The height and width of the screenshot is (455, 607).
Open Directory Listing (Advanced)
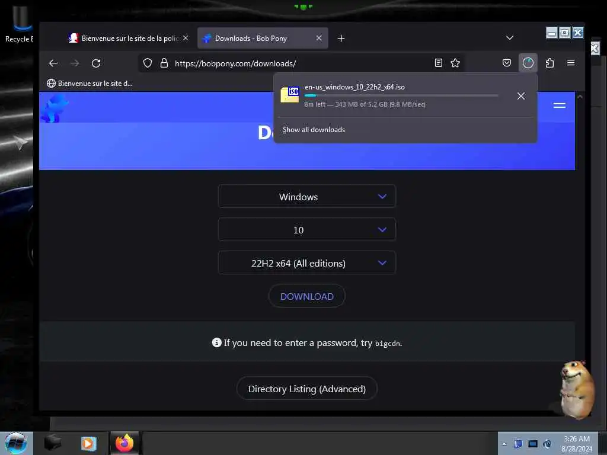(307, 389)
